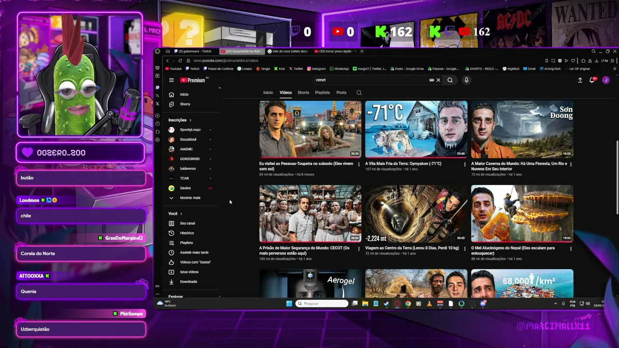Open options menu for Pessoas-Toupeira video
The height and width of the screenshot is (348, 619).
[x=359, y=164]
